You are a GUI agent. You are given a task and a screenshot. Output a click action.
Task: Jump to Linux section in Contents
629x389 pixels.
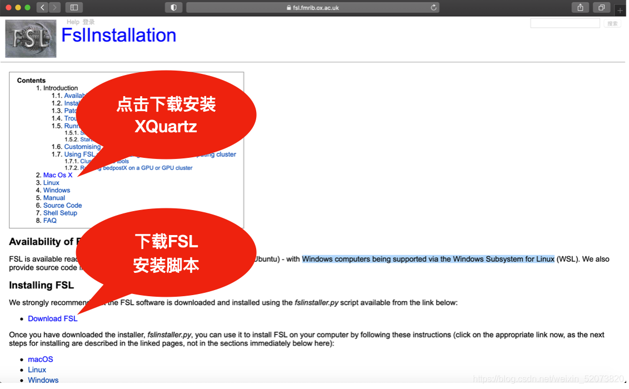tap(51, 183)
